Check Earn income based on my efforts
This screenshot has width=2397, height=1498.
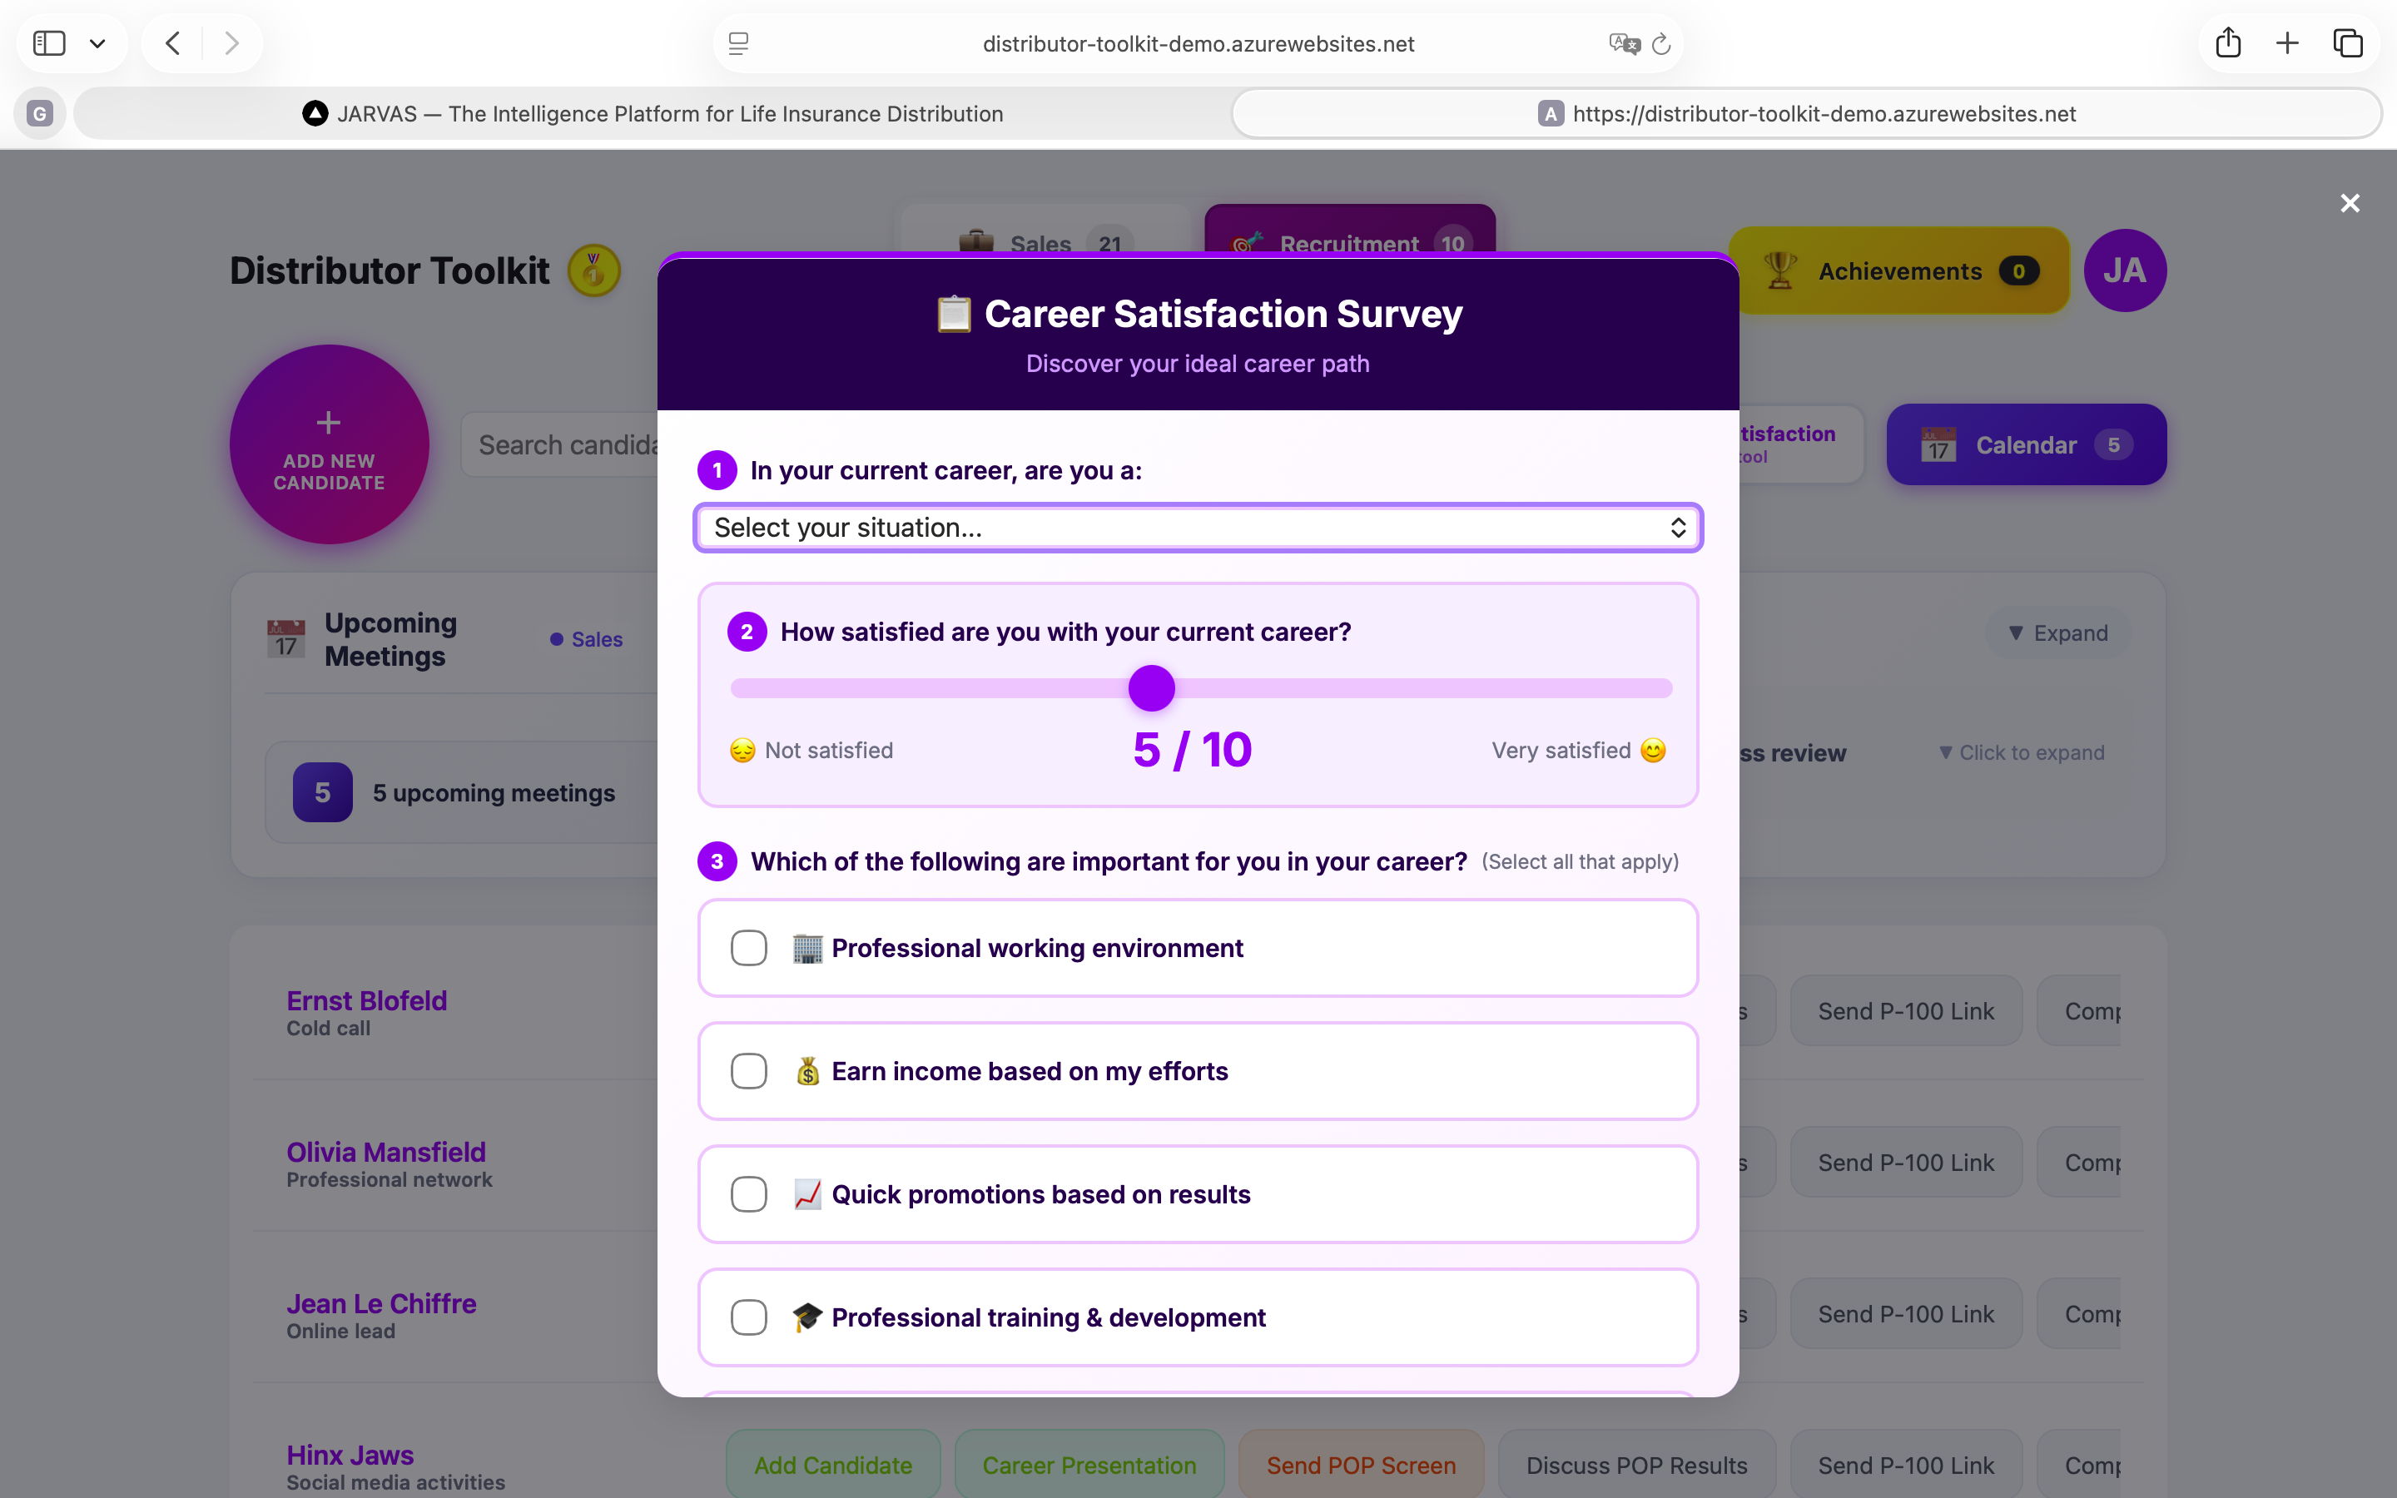749,1071
